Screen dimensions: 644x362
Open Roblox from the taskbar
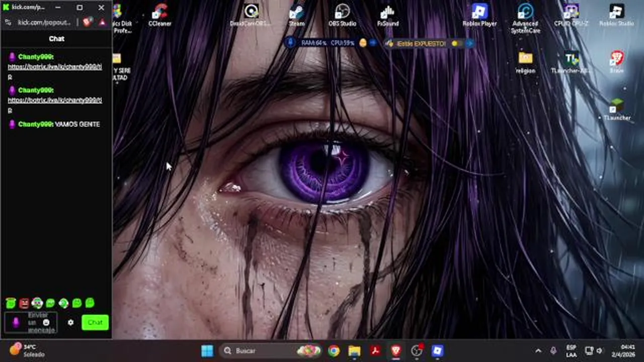[438, 351]
